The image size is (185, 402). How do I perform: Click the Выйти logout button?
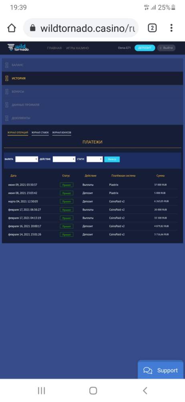[166, 48]
